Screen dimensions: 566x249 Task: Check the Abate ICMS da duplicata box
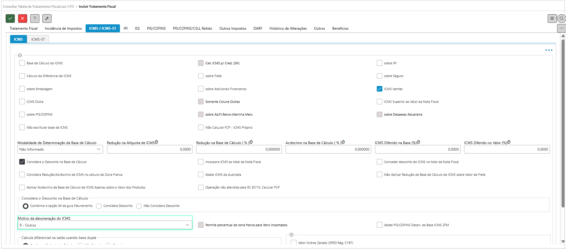pyautogui.click(x=201, y=175)
